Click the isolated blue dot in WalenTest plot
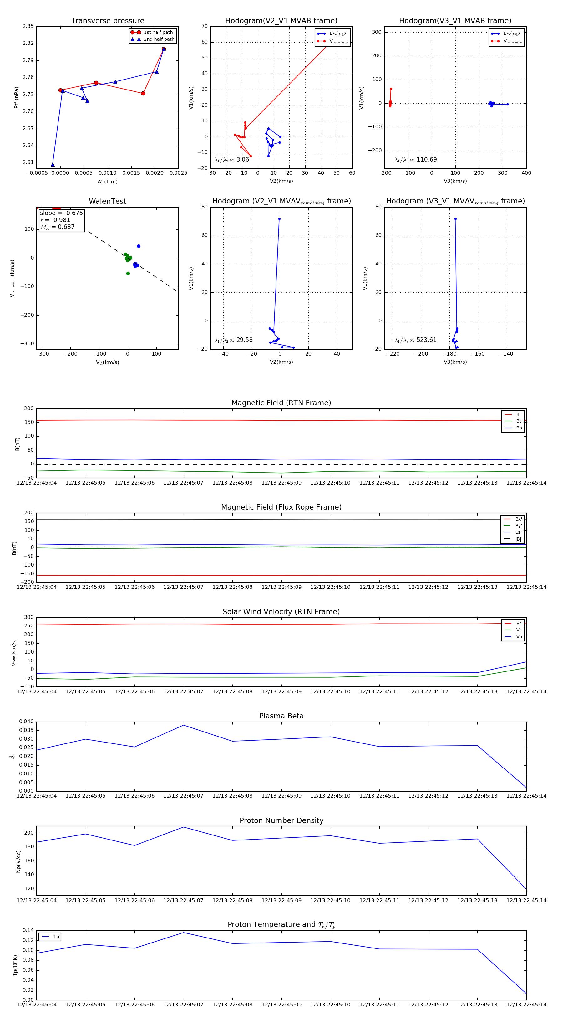Image resolution: width=563 pixels, height=1033 pixels. 139,246
